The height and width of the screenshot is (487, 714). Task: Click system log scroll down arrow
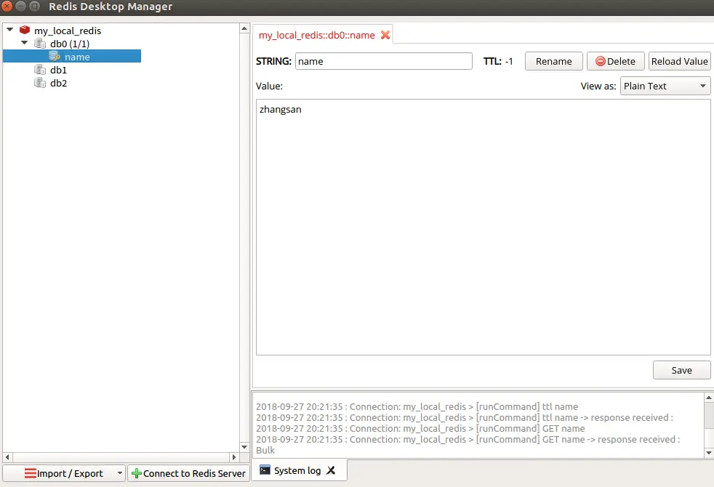click(709, 453)
